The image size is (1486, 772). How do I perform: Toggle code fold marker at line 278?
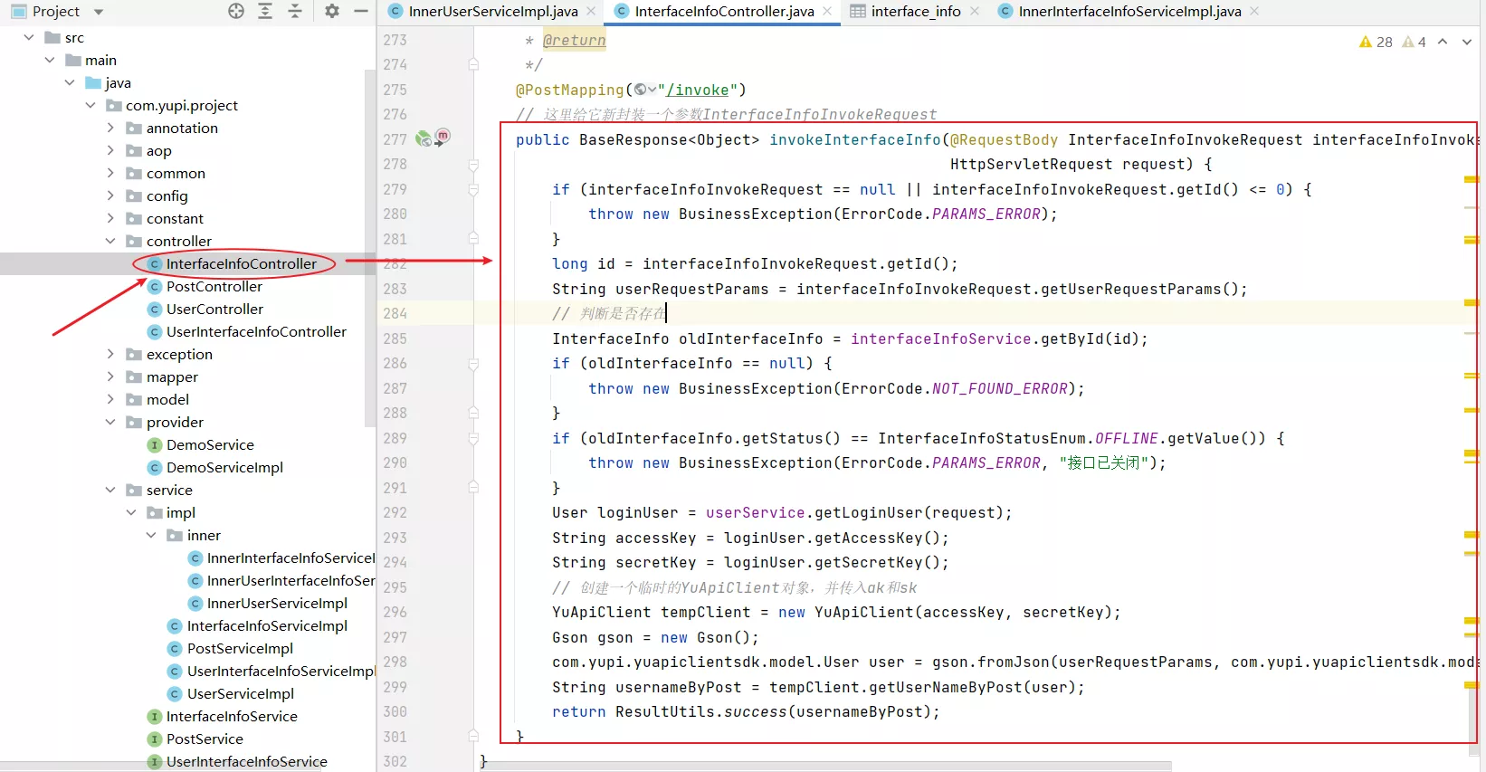point(473,165)
